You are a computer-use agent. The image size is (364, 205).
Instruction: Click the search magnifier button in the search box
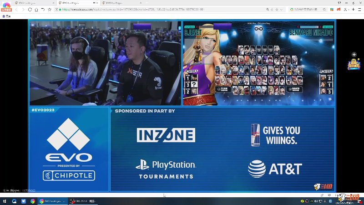[324, 10]
